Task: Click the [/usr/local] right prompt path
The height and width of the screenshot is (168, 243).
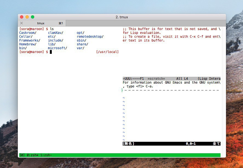Action: pyautogui.click(x=107, y=52)
